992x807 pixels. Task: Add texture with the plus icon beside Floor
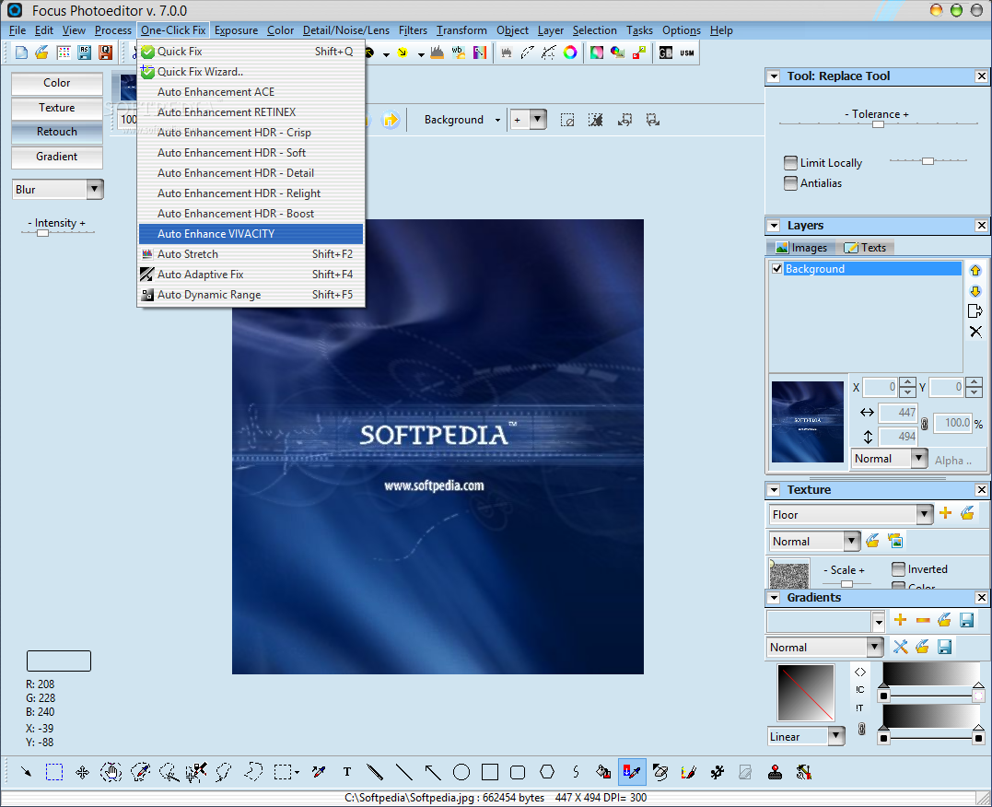[945, 513]
